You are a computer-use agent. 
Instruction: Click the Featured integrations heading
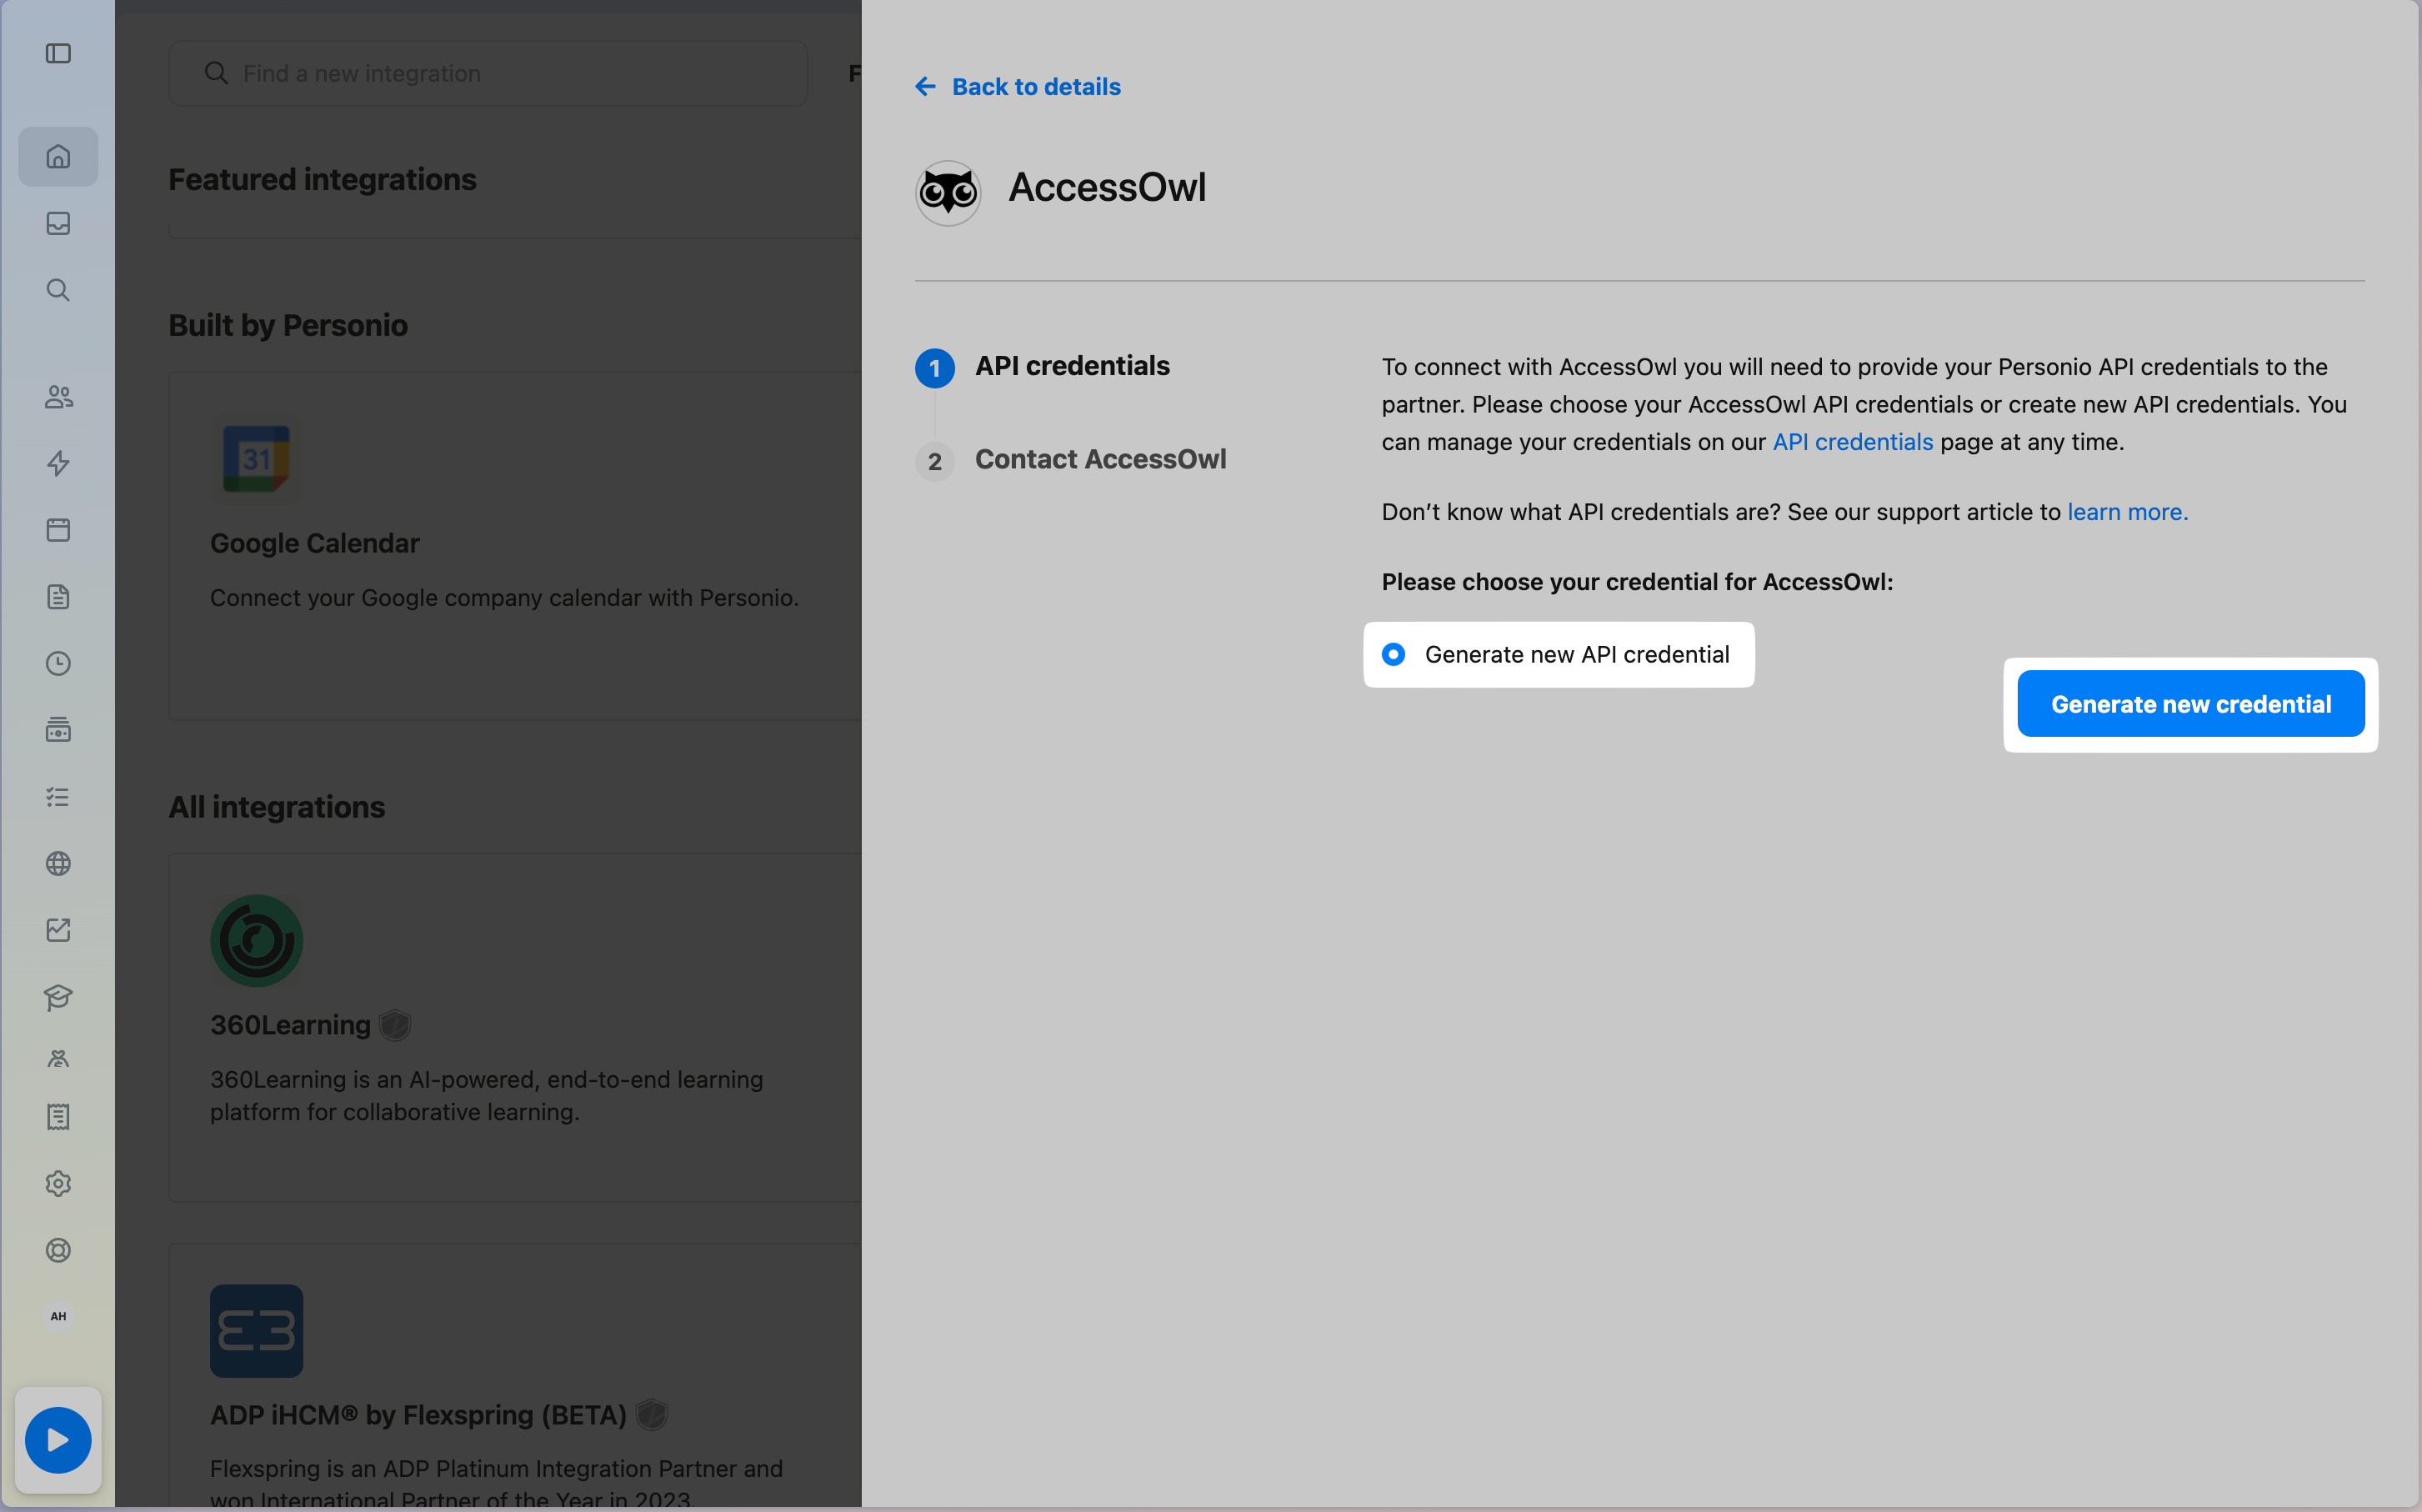322,179
